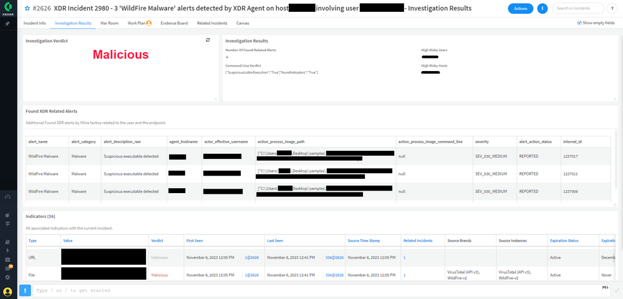Viewport: 623px width, 299px height.
Task: Click the Work Plan user-assigned icon
Action: [149, 24]
